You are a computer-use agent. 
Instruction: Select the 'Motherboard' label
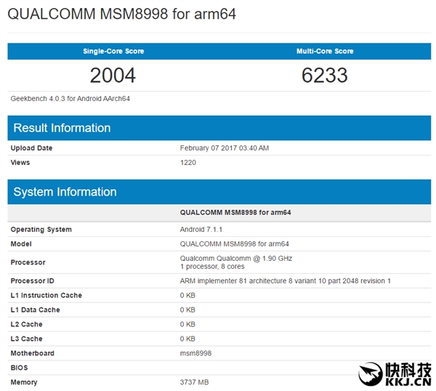33,353
